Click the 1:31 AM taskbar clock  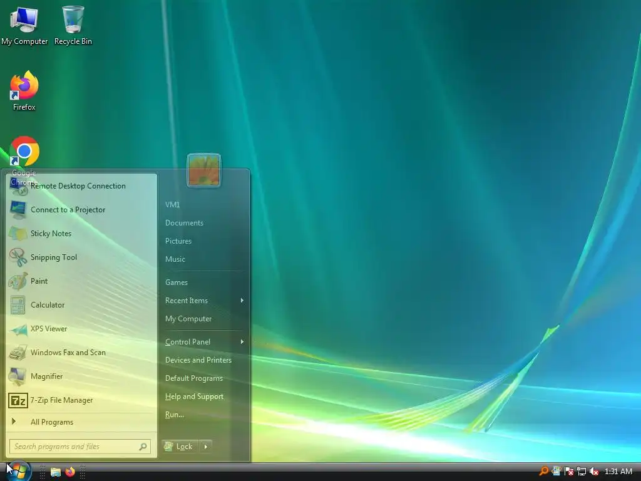(x=618, y=472)
